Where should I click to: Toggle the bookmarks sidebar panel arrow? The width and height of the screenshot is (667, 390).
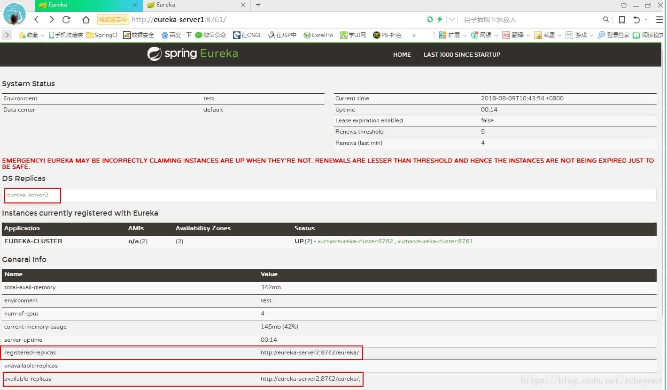tap(7, 35)
